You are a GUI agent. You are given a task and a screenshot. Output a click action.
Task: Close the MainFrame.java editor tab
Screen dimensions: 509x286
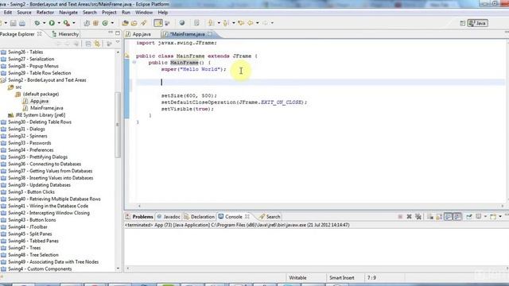[x=210, y=33]
